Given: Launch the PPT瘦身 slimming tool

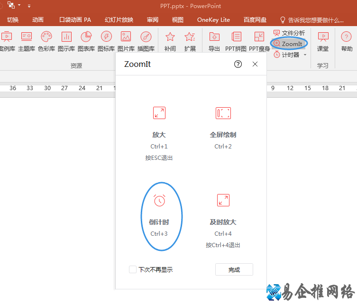Looking at the screenshot, I should pyautogui.click(x=259, y=41).
